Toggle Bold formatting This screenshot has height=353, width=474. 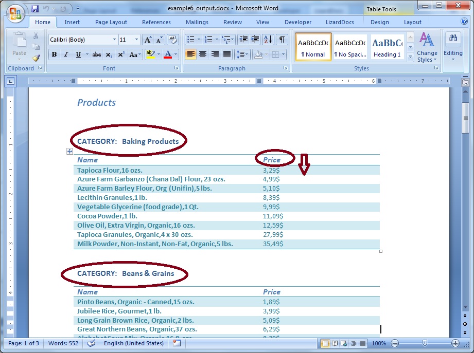click(x=54, y=54)
